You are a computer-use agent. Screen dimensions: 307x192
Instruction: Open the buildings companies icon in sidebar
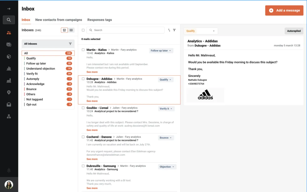pos(9,69)
